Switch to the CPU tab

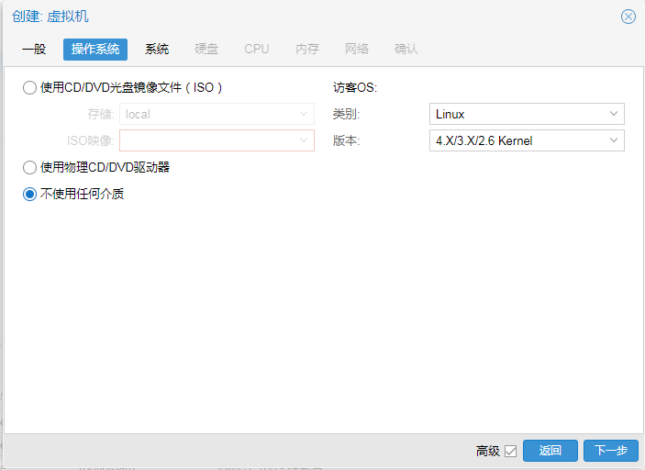pyautogui.click(x=257, y=49)
